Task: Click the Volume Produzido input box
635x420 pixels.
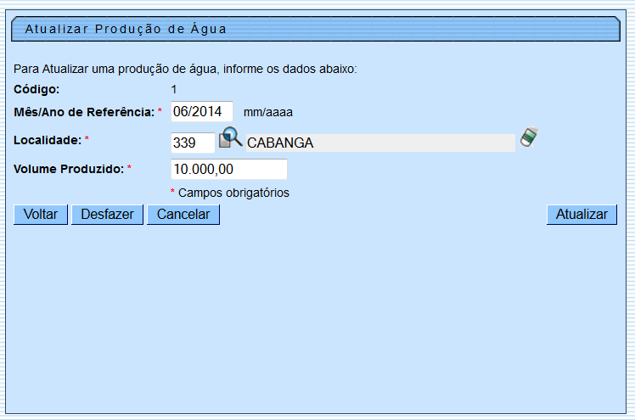Action: pos(229,170)
